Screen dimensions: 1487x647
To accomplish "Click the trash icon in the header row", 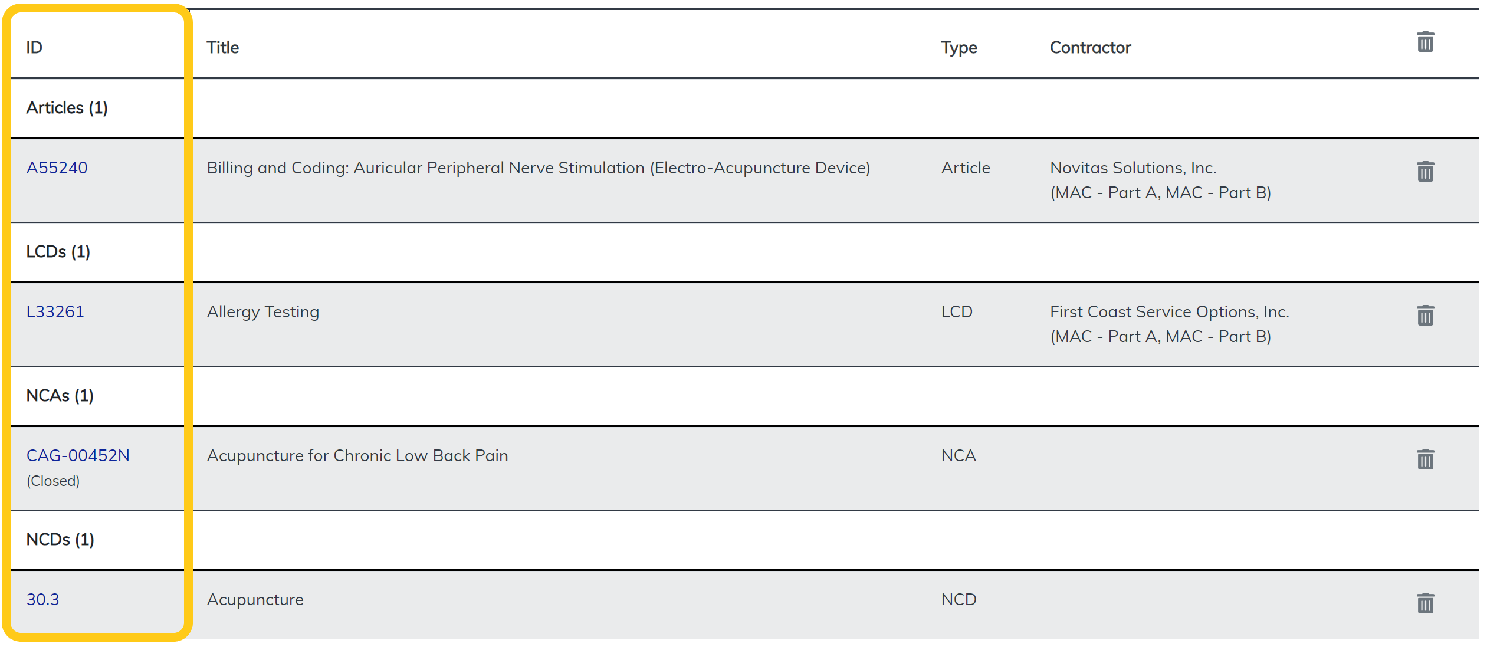I will coord(1425,42).
